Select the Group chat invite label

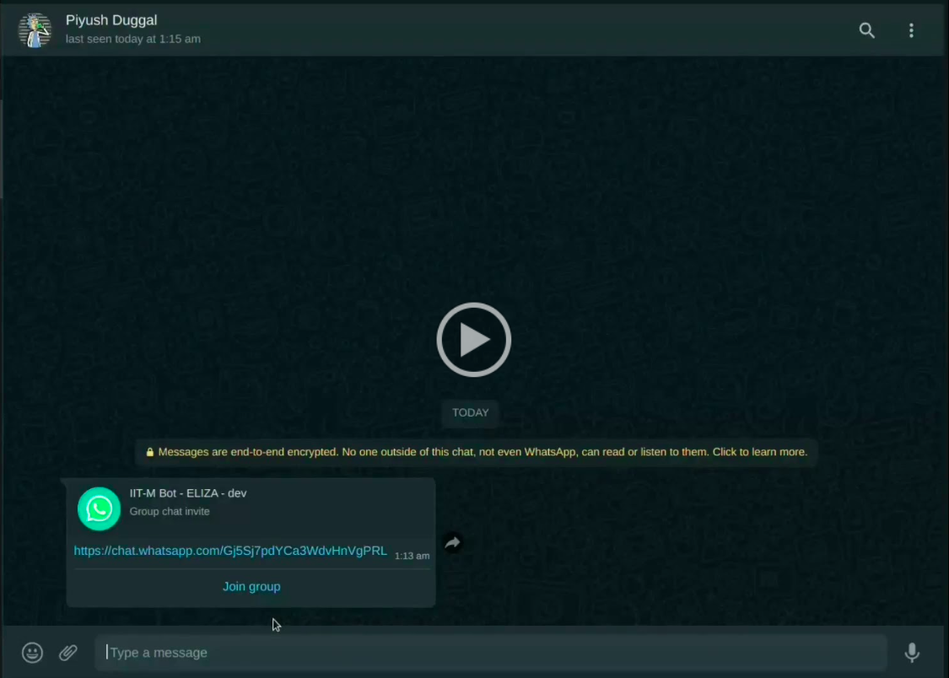coord(170,511)
